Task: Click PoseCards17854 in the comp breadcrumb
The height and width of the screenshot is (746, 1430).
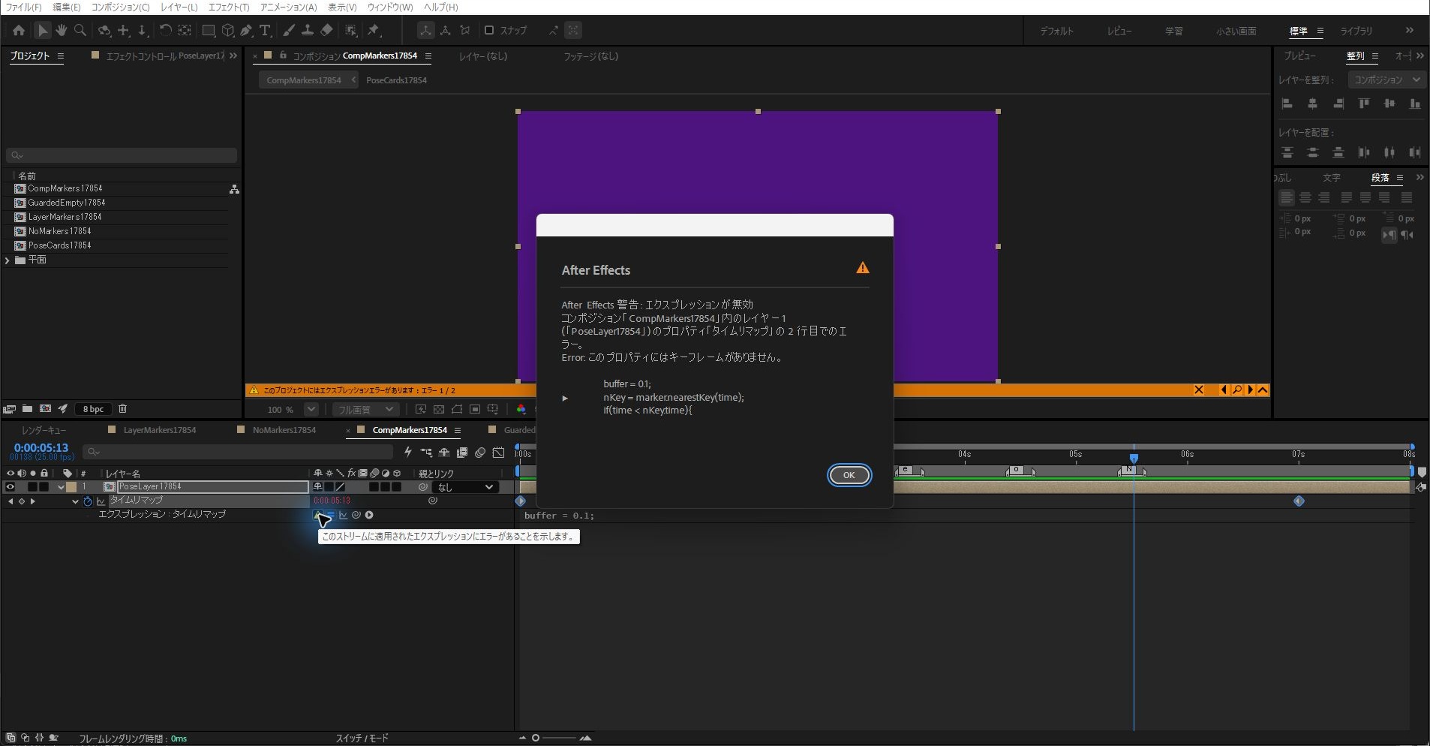Action: click(x=396, y=80)
